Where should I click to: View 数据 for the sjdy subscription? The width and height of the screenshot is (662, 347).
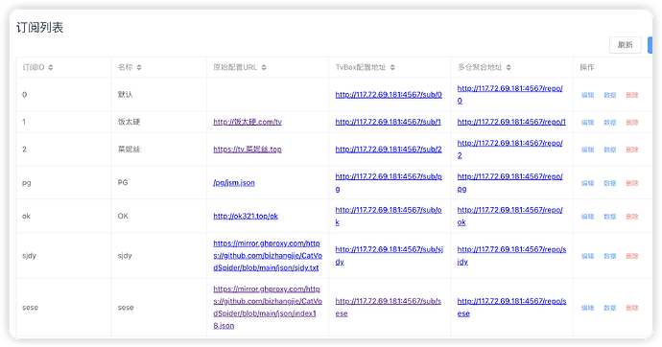pos(609,256)
